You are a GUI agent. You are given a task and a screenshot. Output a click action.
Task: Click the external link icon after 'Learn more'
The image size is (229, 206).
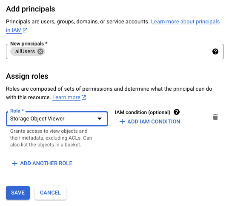pyautogui.click(x=84, y=97)
